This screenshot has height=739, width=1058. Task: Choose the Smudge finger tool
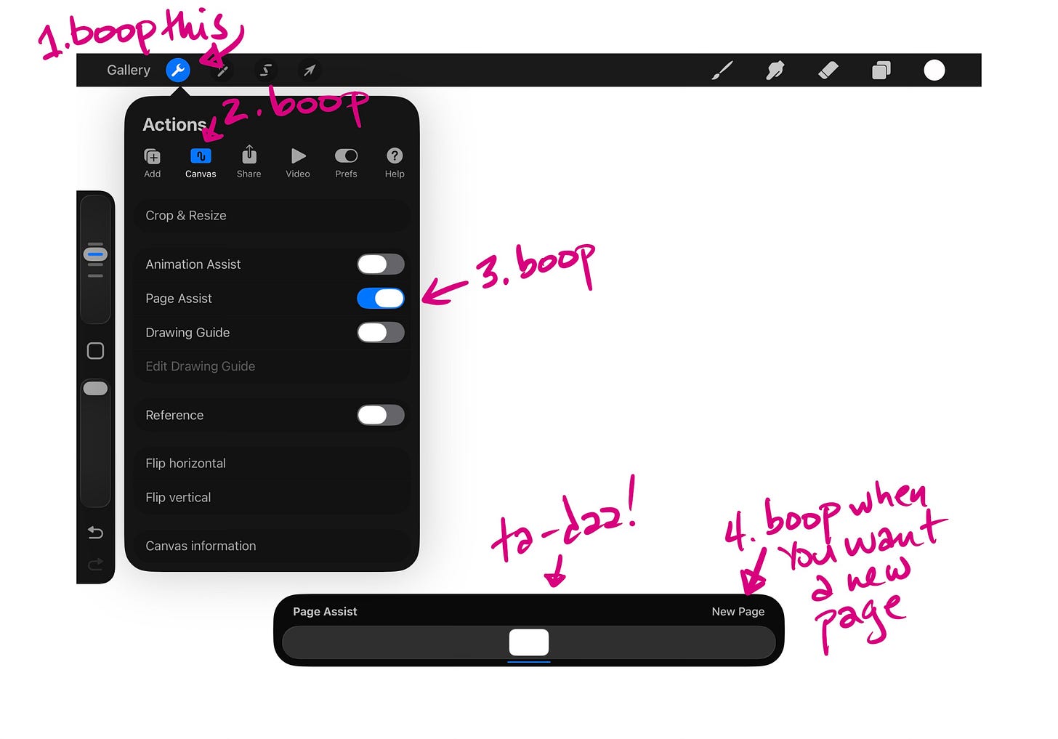775,70
